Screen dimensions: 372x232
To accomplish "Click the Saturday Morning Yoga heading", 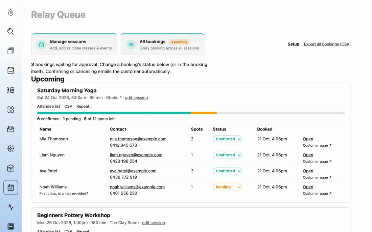I will [x=67, y=91].
